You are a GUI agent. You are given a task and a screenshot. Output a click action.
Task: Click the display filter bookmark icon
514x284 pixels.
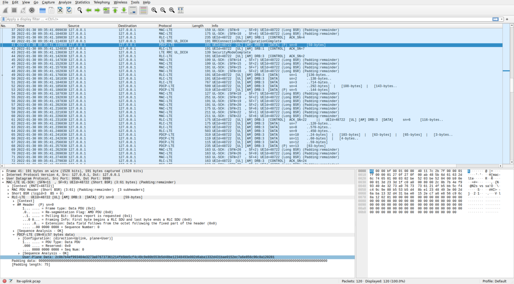click(4, 19)
